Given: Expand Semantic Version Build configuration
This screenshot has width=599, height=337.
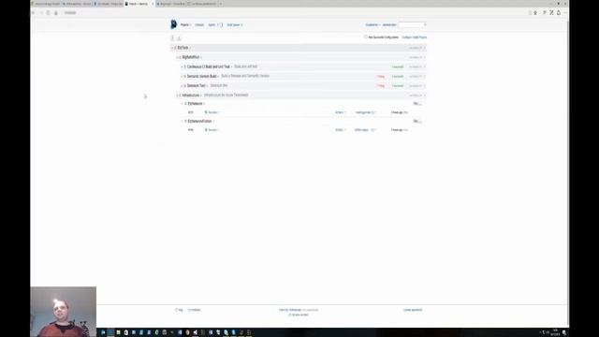Looking at the screenshot, I should click(x=182, y=77).
